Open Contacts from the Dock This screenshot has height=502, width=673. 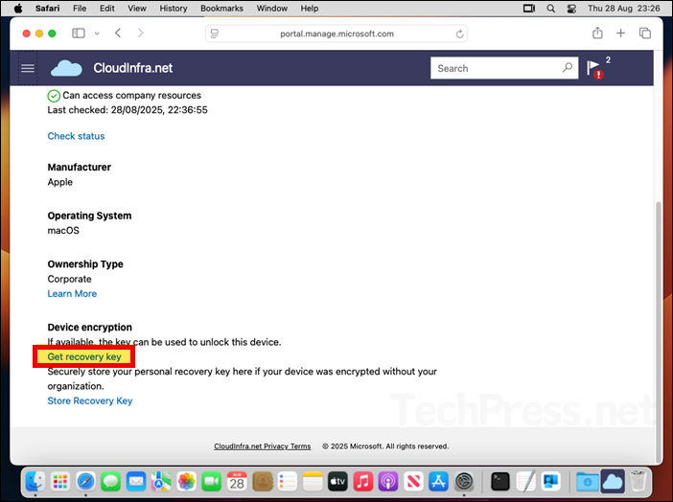[263, 482]
